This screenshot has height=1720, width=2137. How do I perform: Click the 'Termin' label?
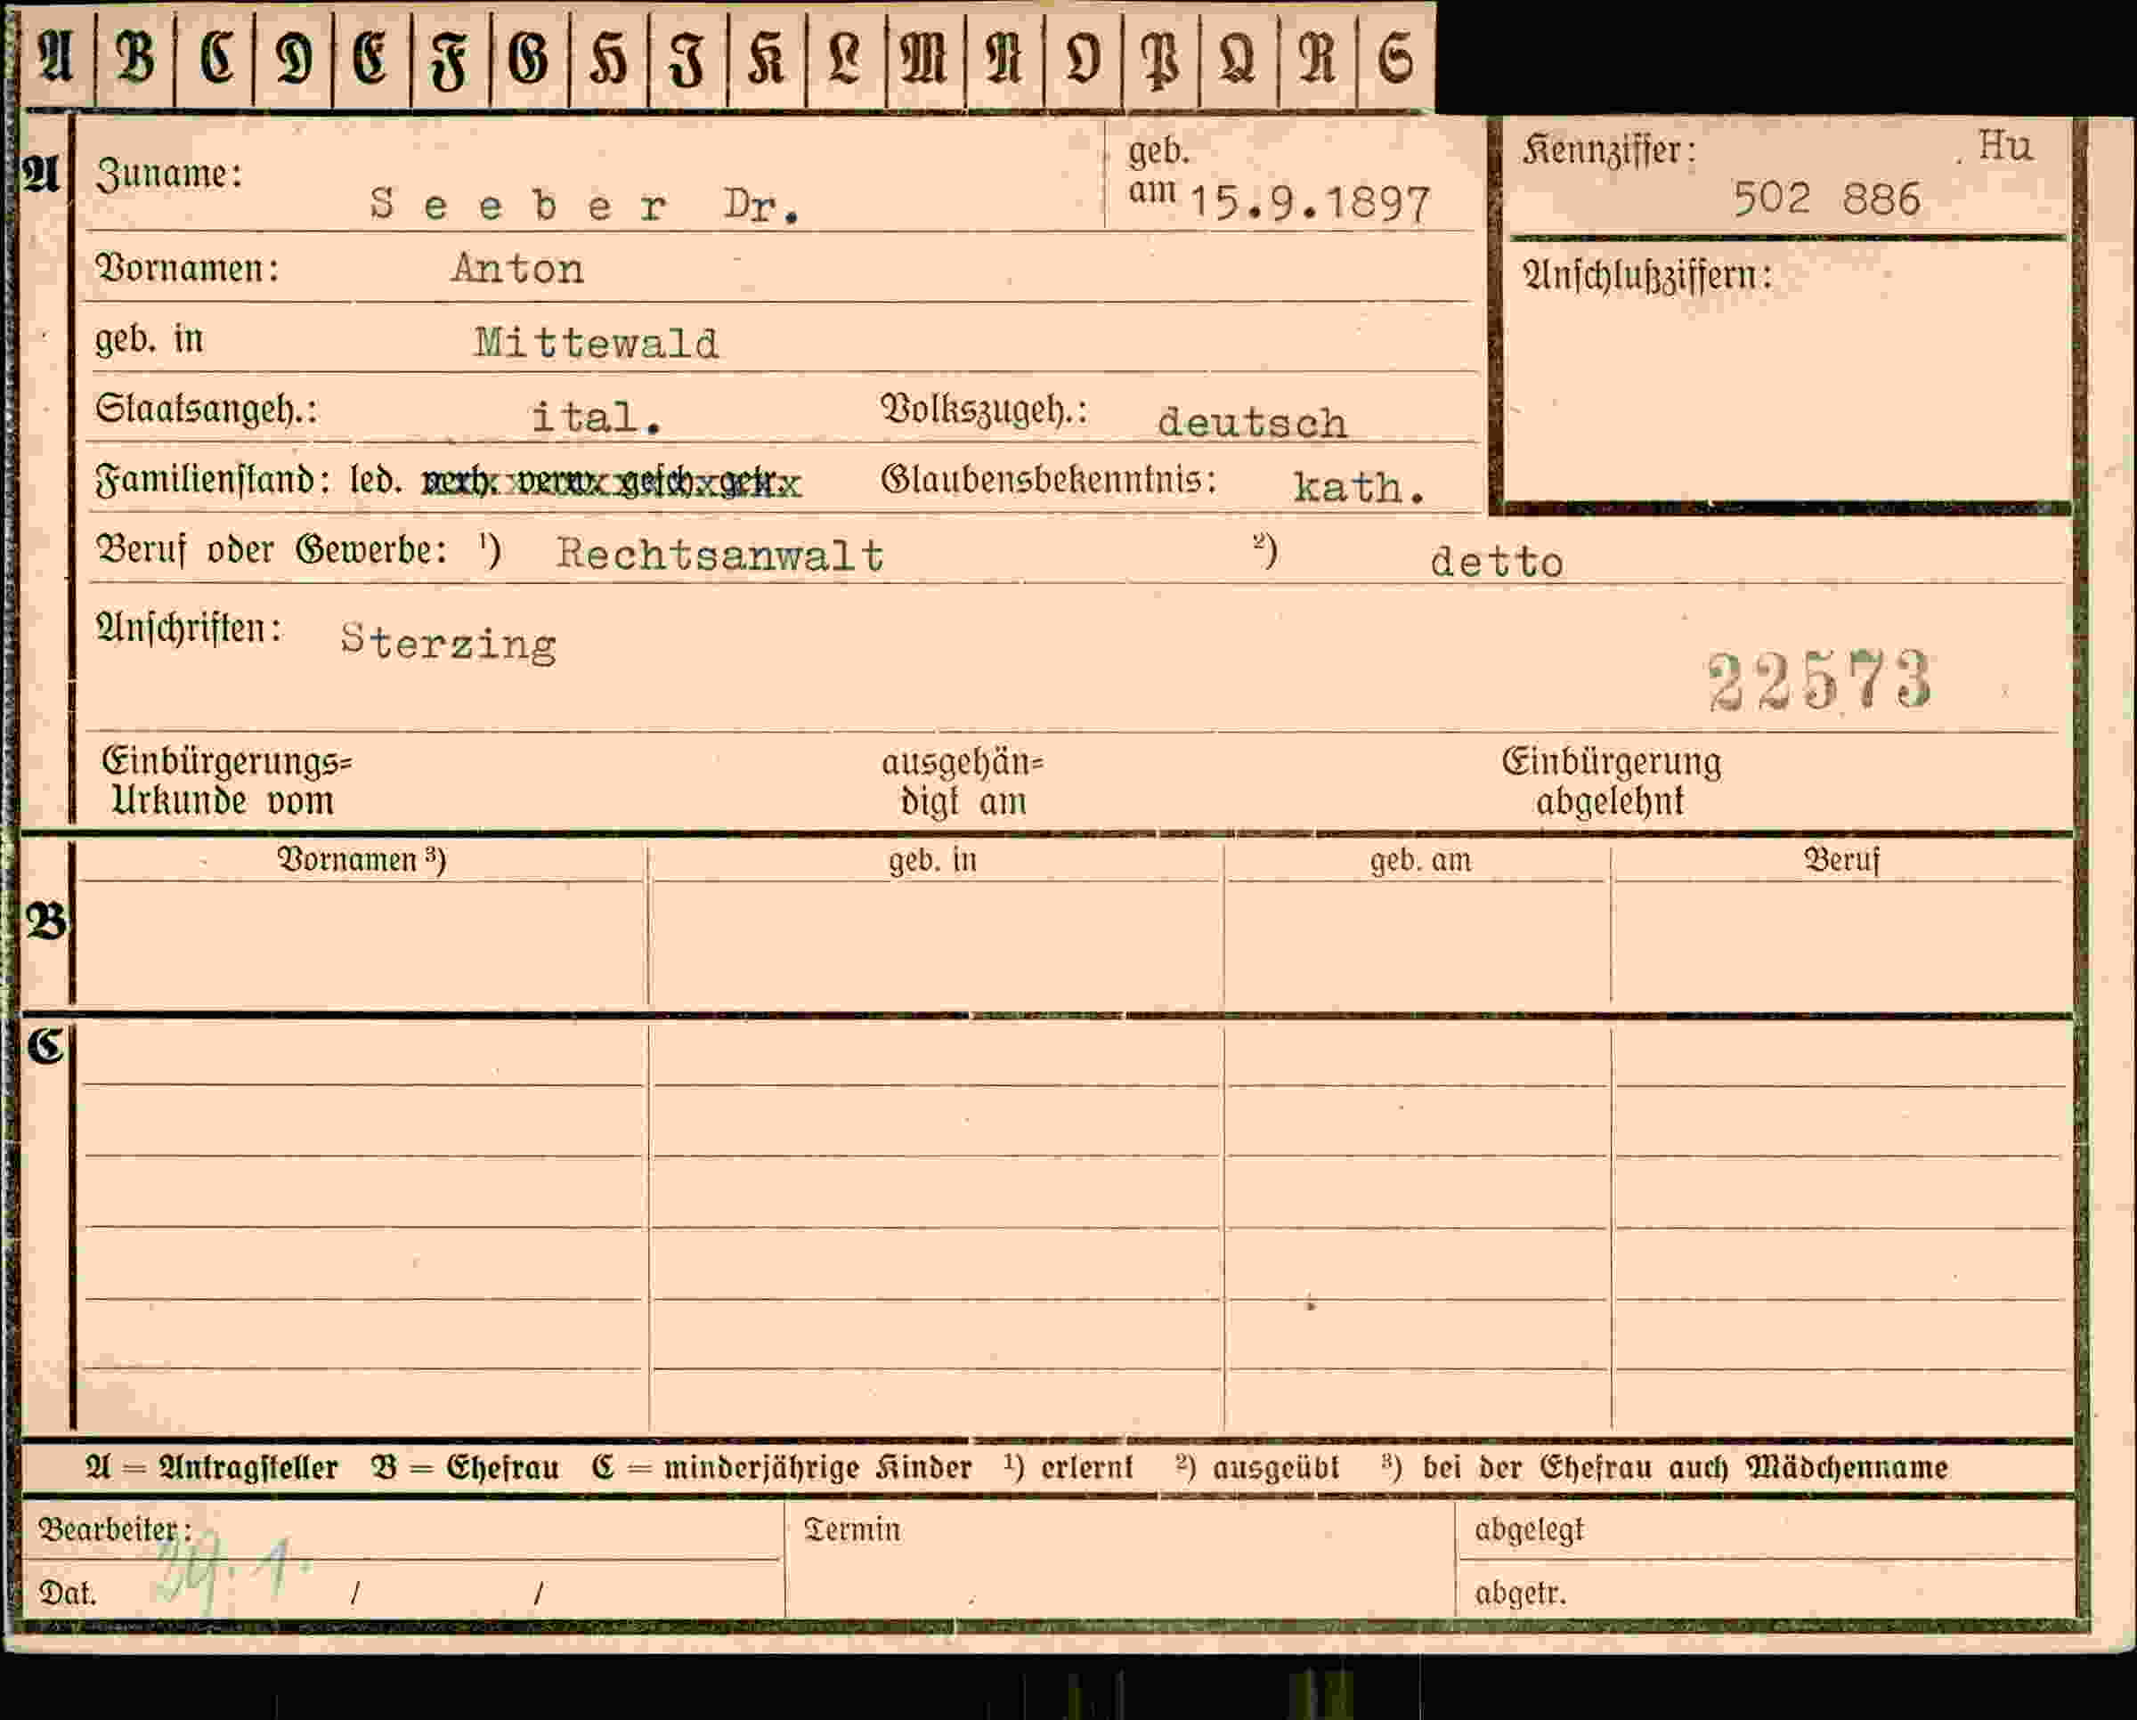coord(852,1529)
